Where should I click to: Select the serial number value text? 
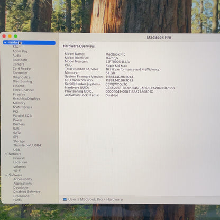(x=116, y=84)
